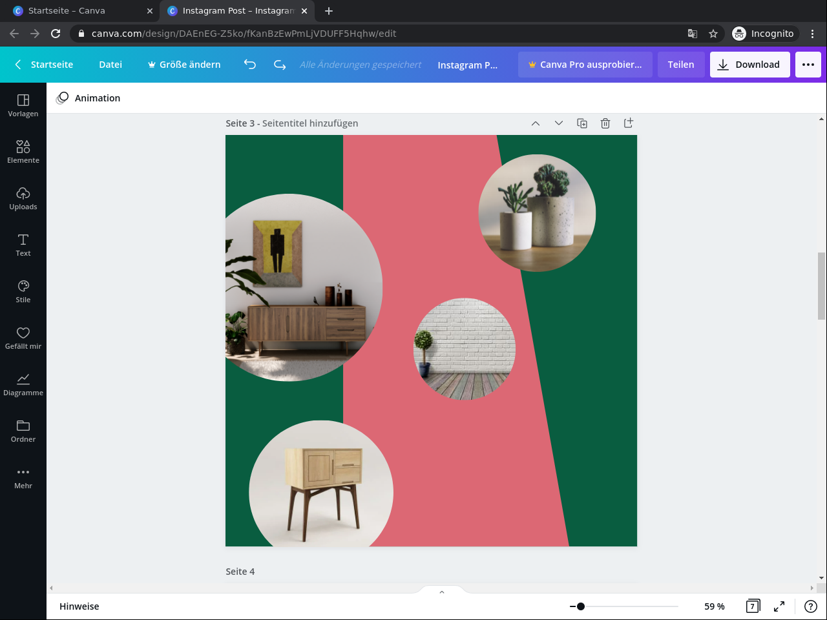Close the Startseite – Canva tab
The width and height of the screenshot is (827, 620).
150,11
